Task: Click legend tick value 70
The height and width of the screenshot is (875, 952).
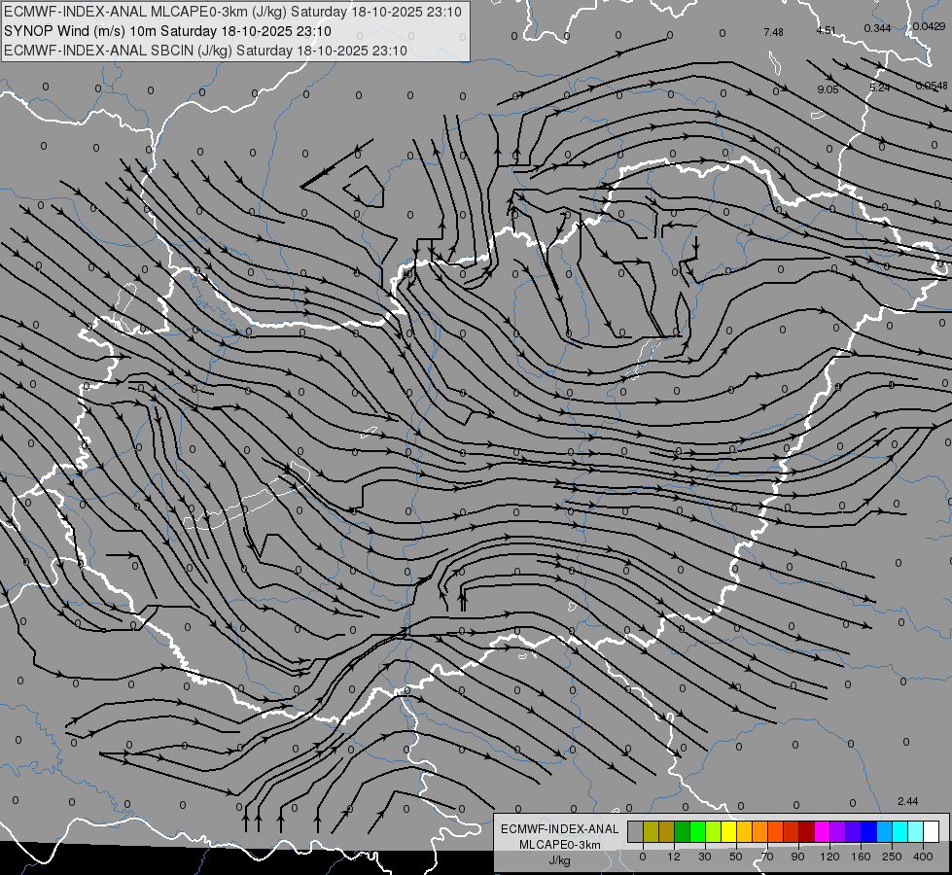Action: coord(767,857)
